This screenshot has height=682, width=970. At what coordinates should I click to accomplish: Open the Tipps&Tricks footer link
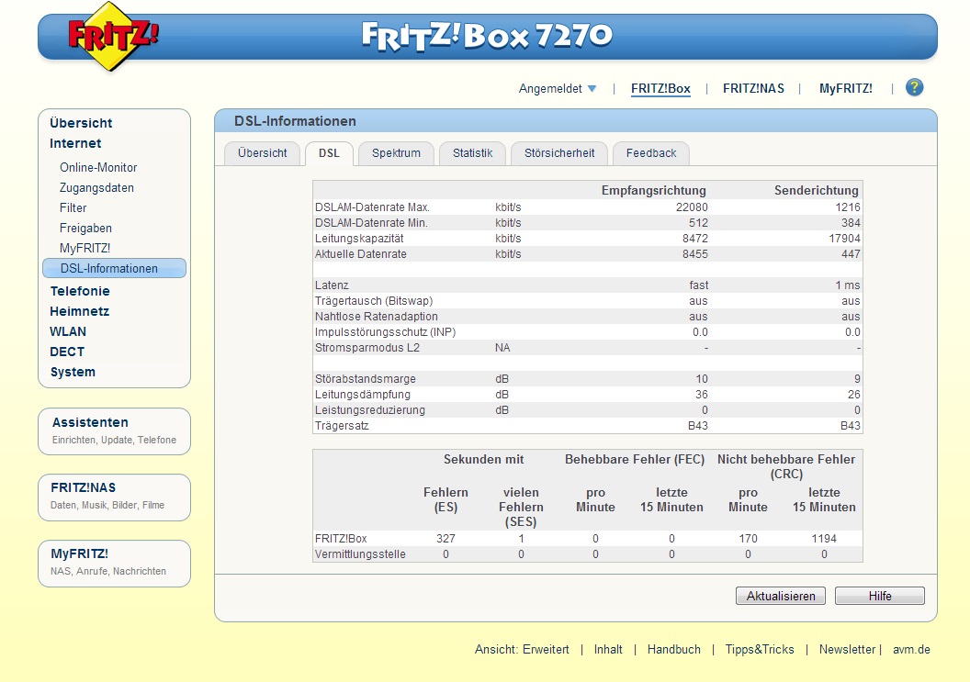[759, 650]
